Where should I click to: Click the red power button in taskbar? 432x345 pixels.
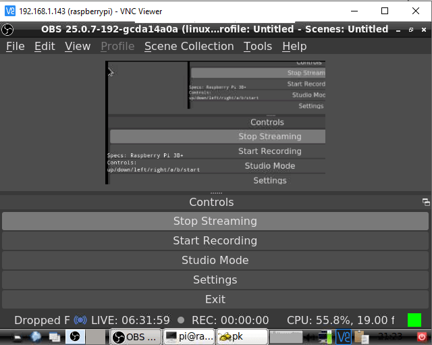421,337
